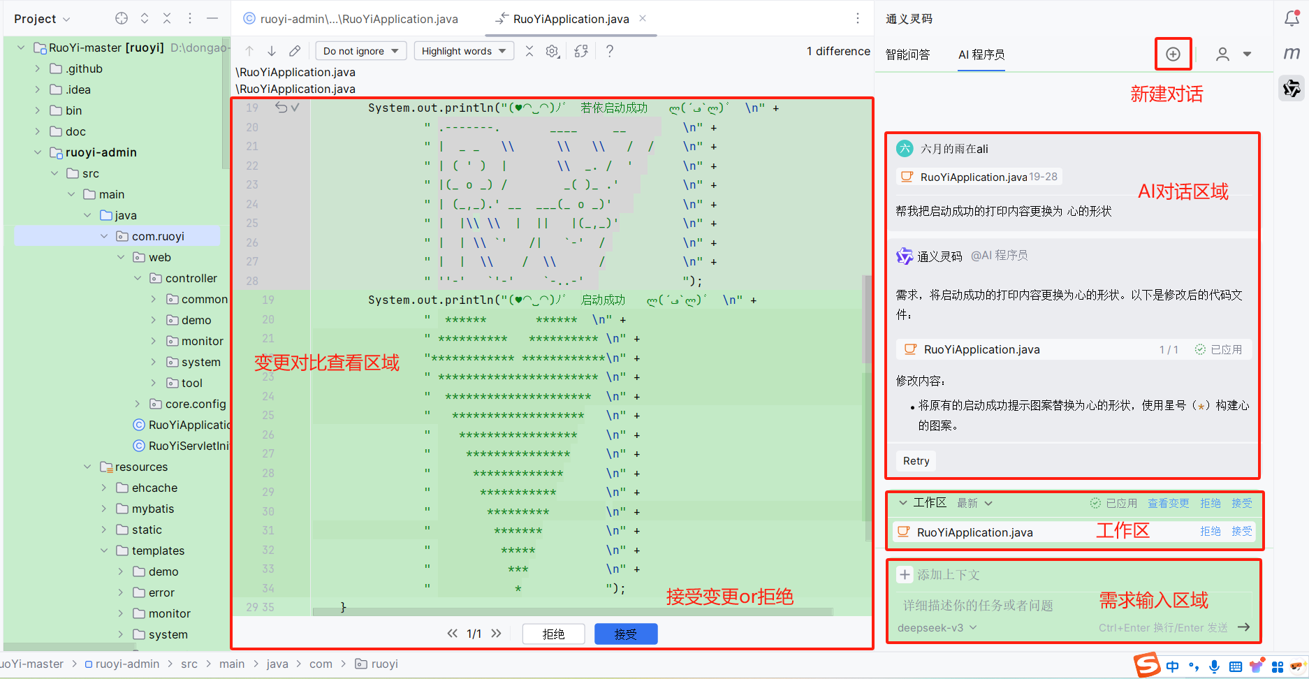Hide the Project tool window
This screenshot has width=1309, height=679.
pyautogui.click(x=212, y=19)
